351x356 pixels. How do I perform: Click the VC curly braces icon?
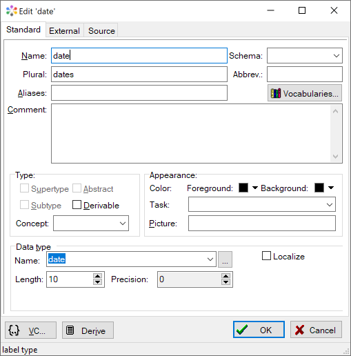14,330
